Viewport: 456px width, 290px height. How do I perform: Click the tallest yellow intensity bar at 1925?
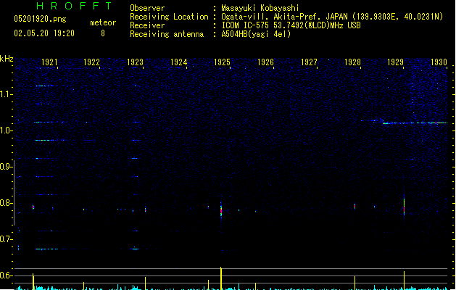coord(221,278)
